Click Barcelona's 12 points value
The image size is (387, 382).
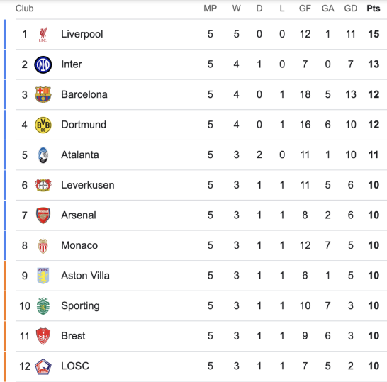click(x=374, y=94)
